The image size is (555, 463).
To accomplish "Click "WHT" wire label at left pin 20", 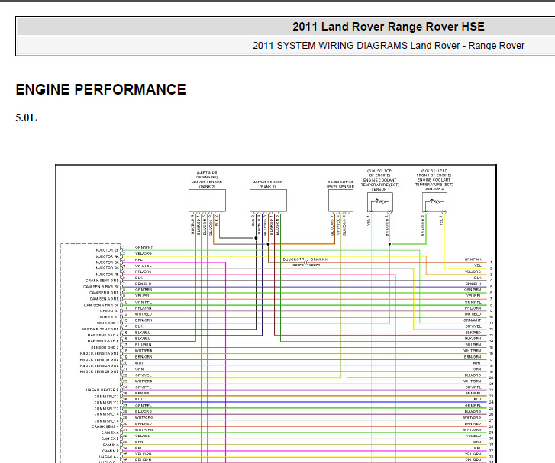I will [x=139, y=363].
